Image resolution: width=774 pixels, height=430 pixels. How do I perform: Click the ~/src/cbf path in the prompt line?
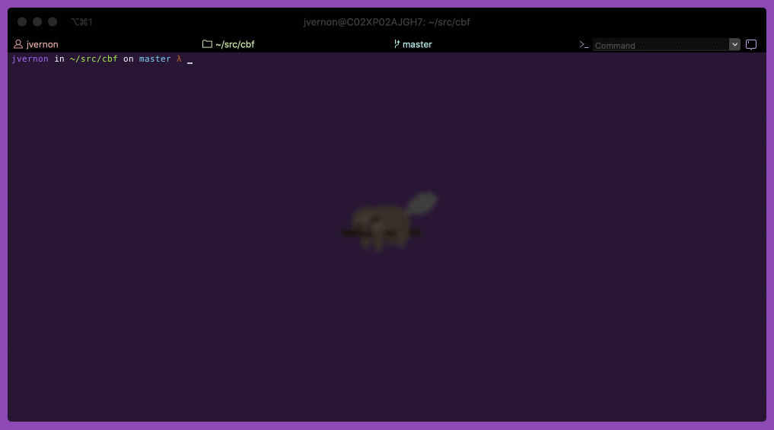pos(94,59)
